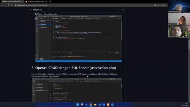Open the Zoom app on the taskbar
The height and width of the screenshot is (107, 190).
[104, 105]
